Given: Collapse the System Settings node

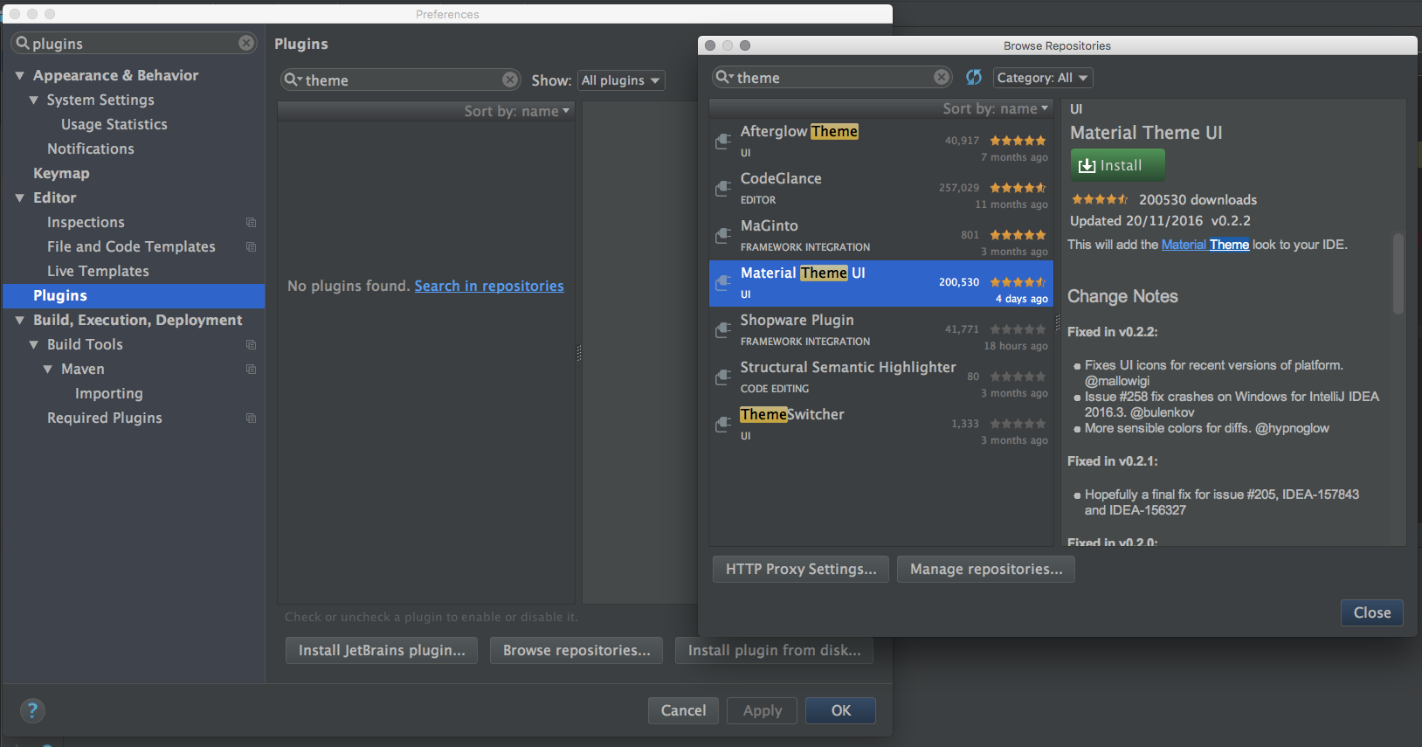Looking at the screenshot, I should (33, 100).
